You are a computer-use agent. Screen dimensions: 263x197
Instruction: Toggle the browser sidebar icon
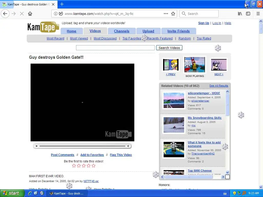coord(248,14)
